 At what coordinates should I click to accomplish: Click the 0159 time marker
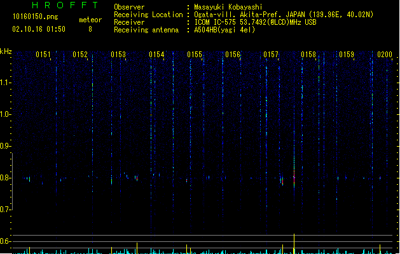(347, 55)
